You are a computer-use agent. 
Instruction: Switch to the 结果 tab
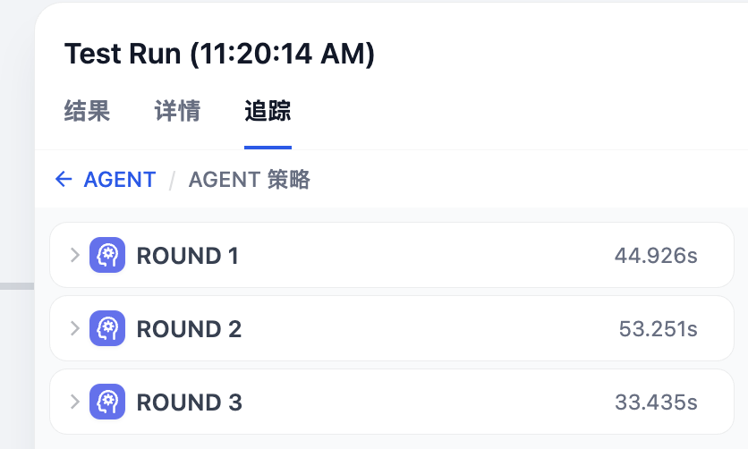coord(87,111)
